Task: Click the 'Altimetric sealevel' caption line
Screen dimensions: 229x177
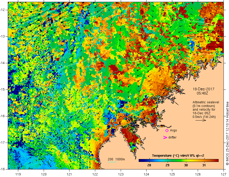Action: tap(206, 102)
